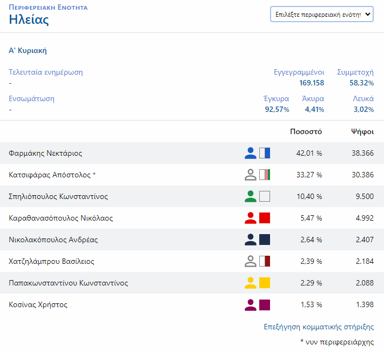Click the grey person icon beside Κατσιφάρας Απόστολος
This screenshot has width=384, height=352.
[x=250, y=175]
